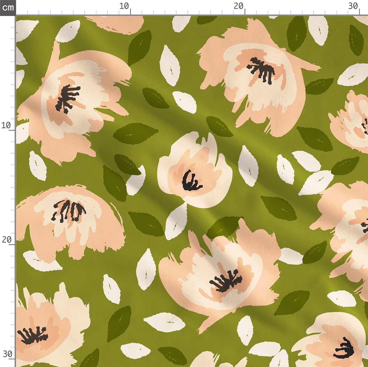Click the 20 label on the horizontal ruler
This screenshot has height=367, width=368.
coord(238,6)
